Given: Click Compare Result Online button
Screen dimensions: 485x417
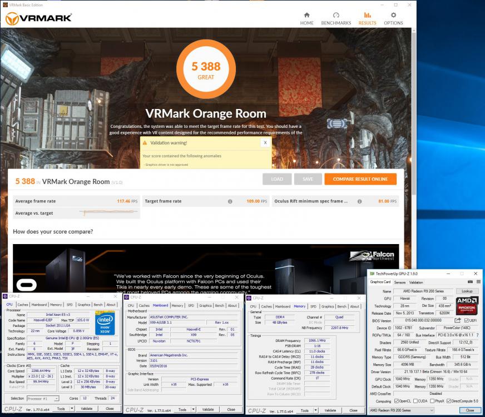Looking at the screenshot, I should click(360, 179).
